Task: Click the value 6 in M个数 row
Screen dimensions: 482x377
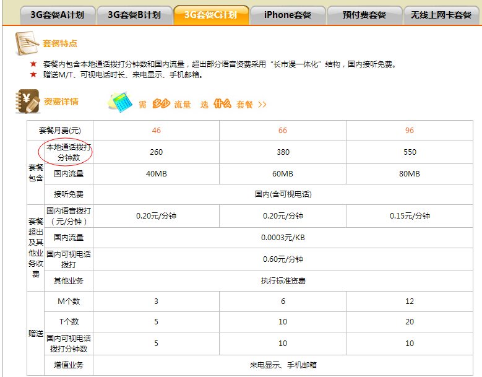Action: (283, 301)
